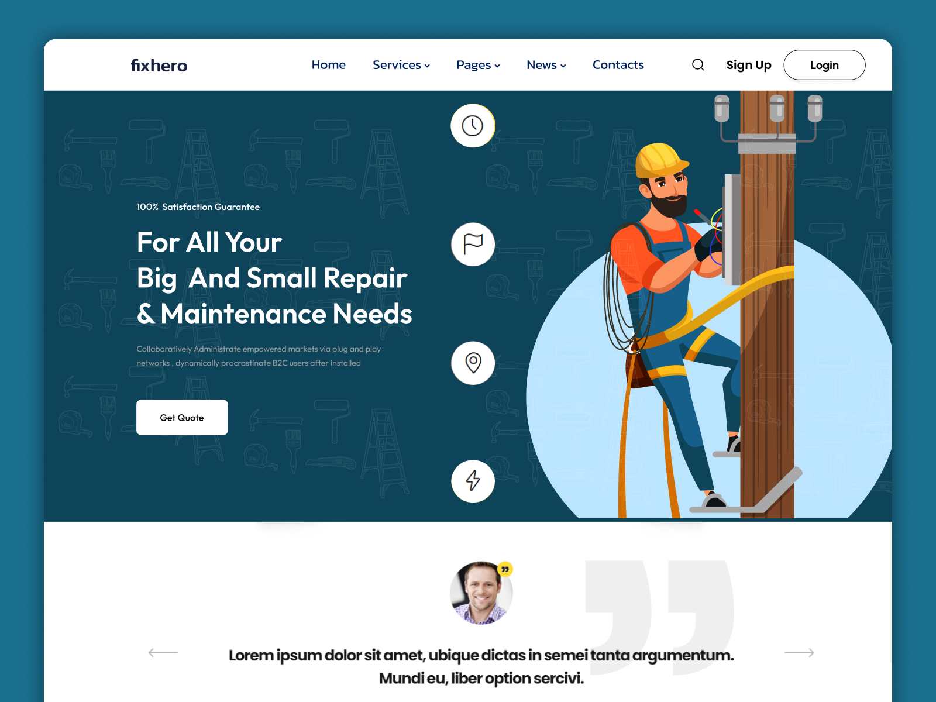Image resolution: width=936 pixels, height=702 pixels.
Task: Expand the Pages dropdown menu
Action: (x=478, y=65)
